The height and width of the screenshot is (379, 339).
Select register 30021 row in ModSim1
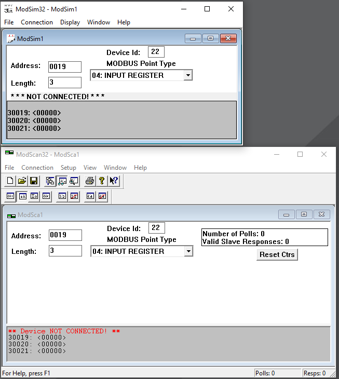34,128
